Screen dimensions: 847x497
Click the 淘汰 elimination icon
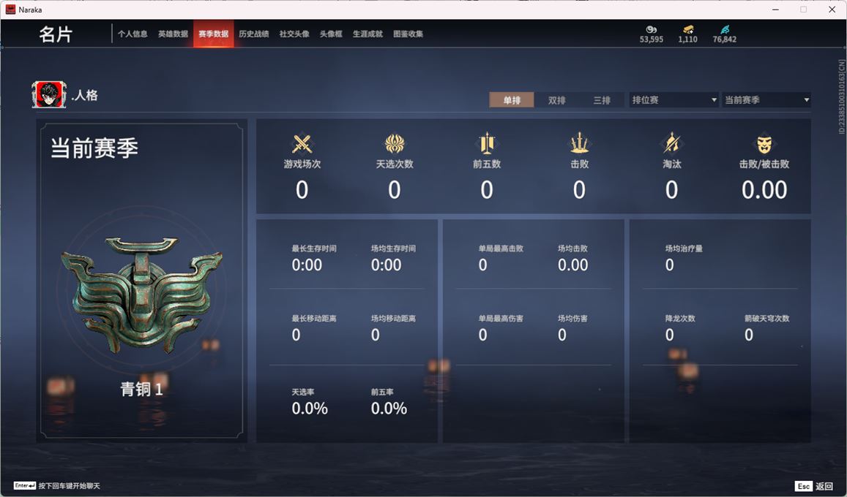click(x=671, y=144)
